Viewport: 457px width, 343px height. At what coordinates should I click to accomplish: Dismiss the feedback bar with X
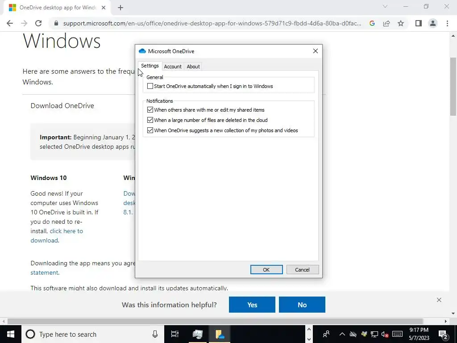(x=439, y=300)
